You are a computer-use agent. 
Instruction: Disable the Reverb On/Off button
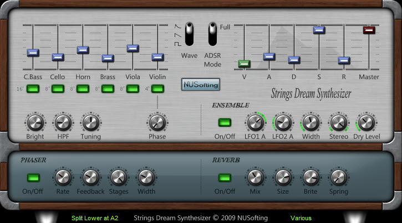225,178
